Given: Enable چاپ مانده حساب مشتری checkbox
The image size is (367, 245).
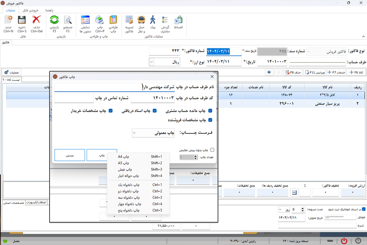Looking at the screenshot, I should click(x=210, y=111).
